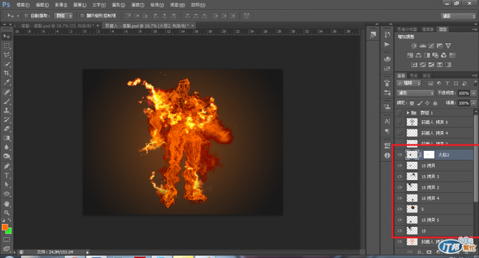Click the Layers panel vertical scrollbar
This screenshot has width=479, height=258.
[476, 158]
